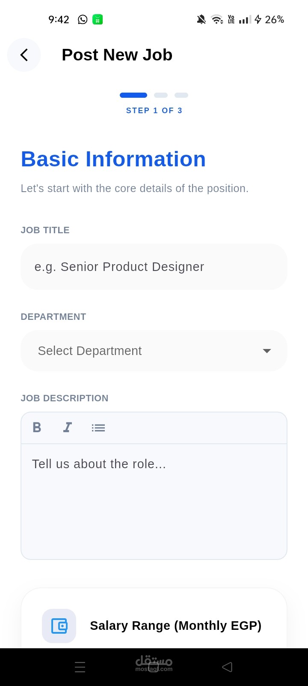Tap the first step progress indicator

[133, 95]
